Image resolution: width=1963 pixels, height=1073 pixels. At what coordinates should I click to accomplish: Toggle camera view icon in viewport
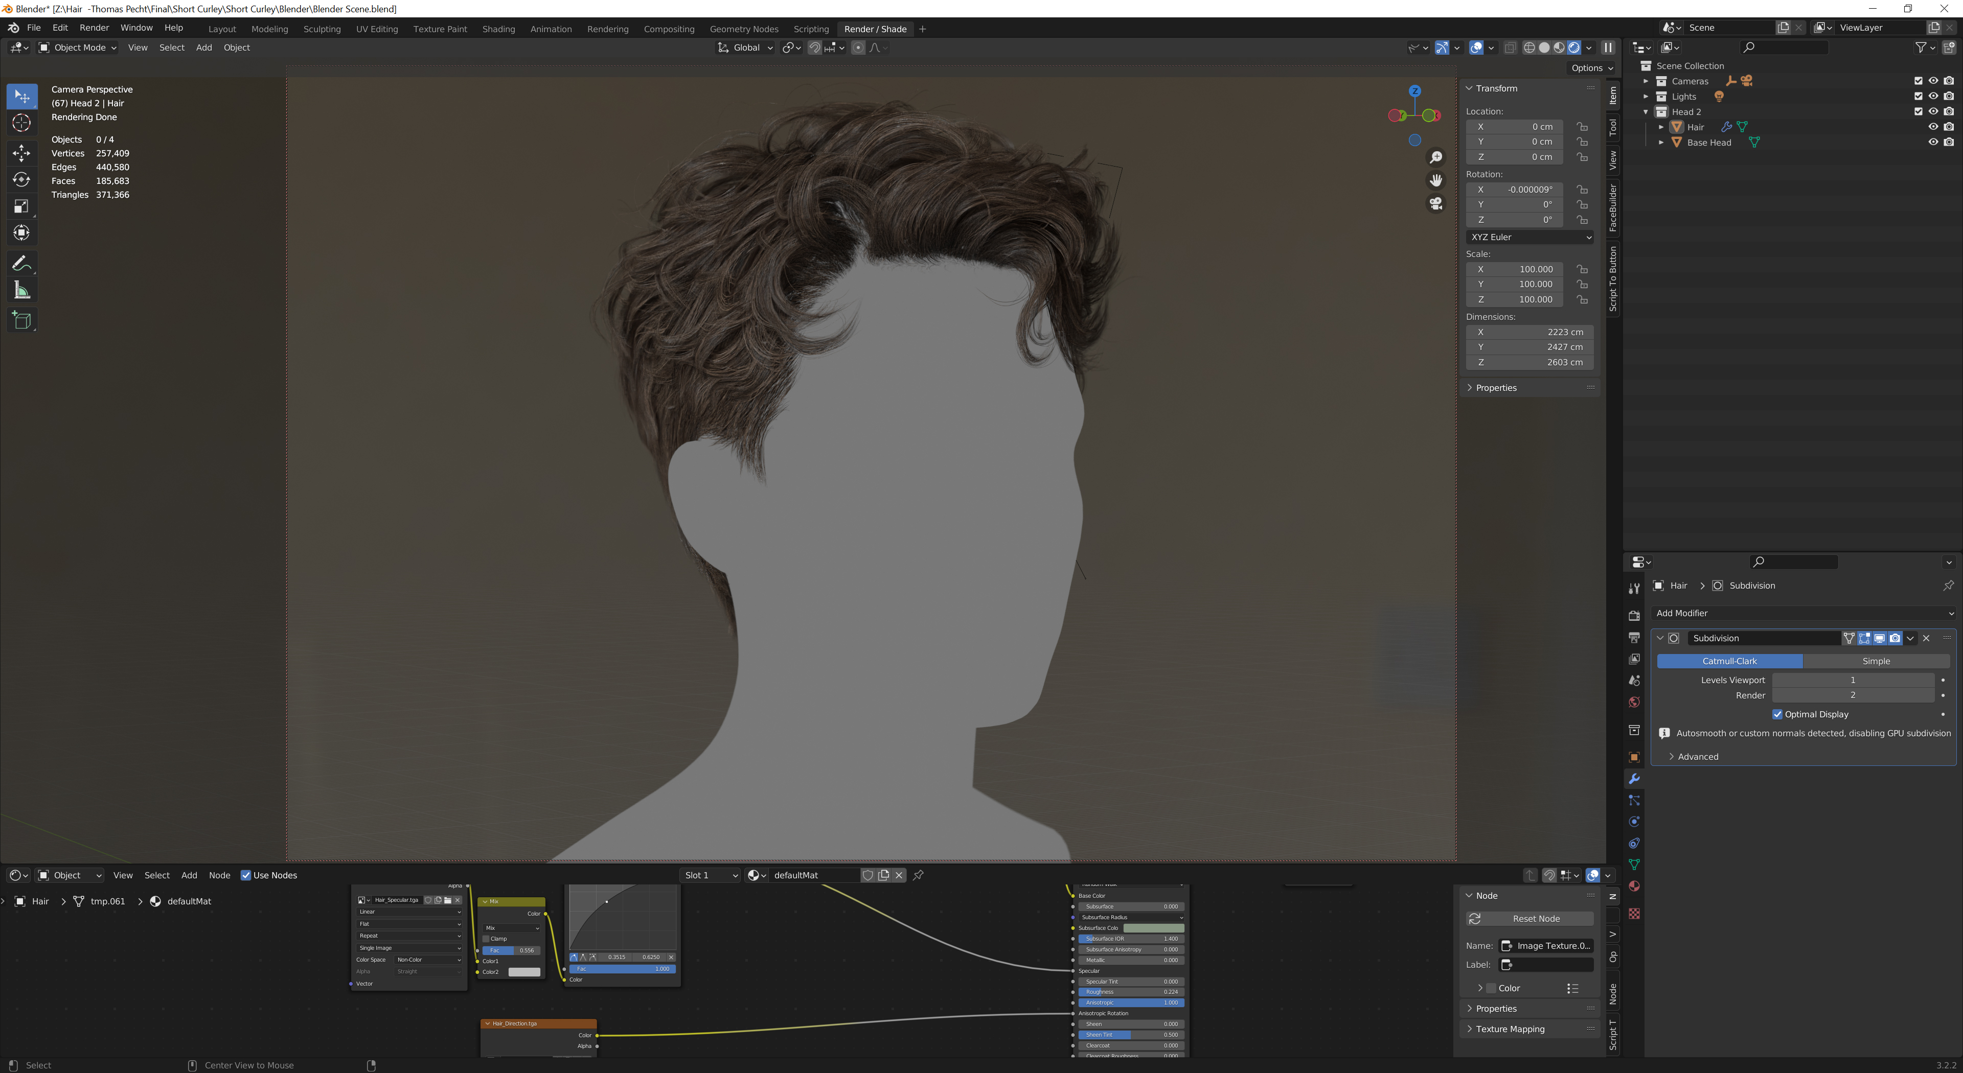[1435, 204]
